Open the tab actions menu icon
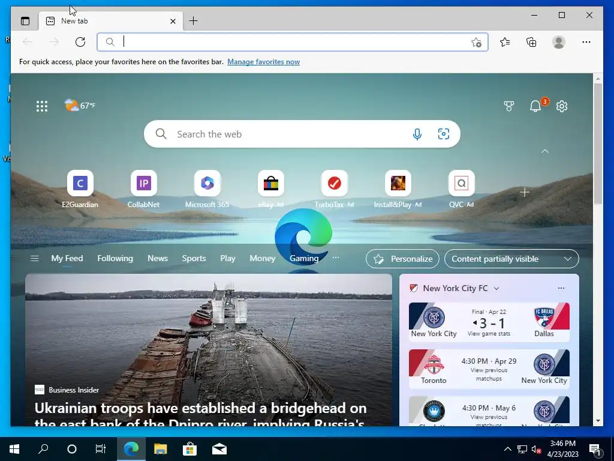This screenshot has width=614, height=461. (25, 21)
